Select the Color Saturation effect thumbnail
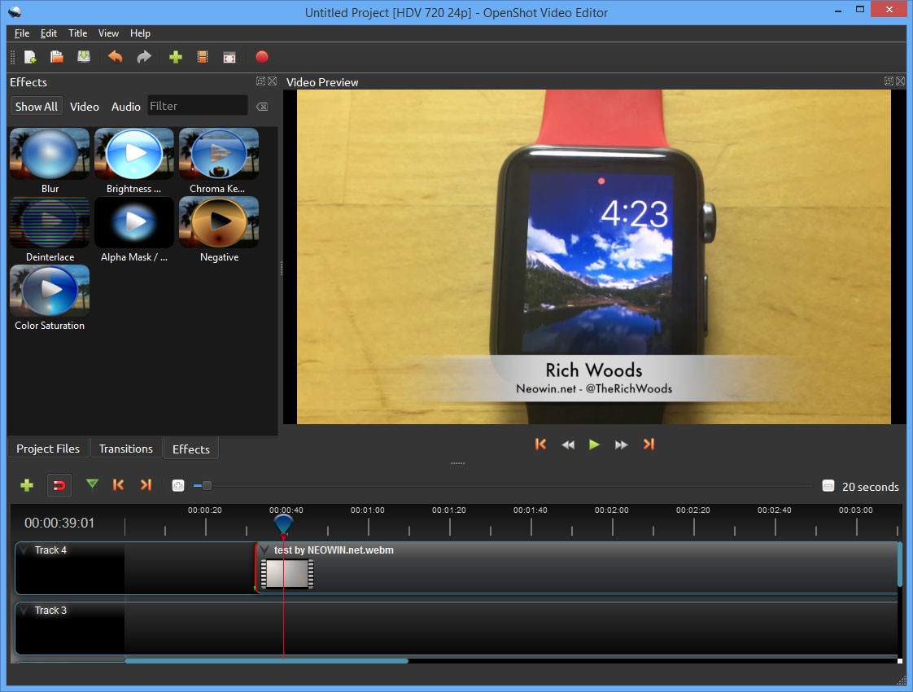 pyautogui.click(x=50, y=291)
